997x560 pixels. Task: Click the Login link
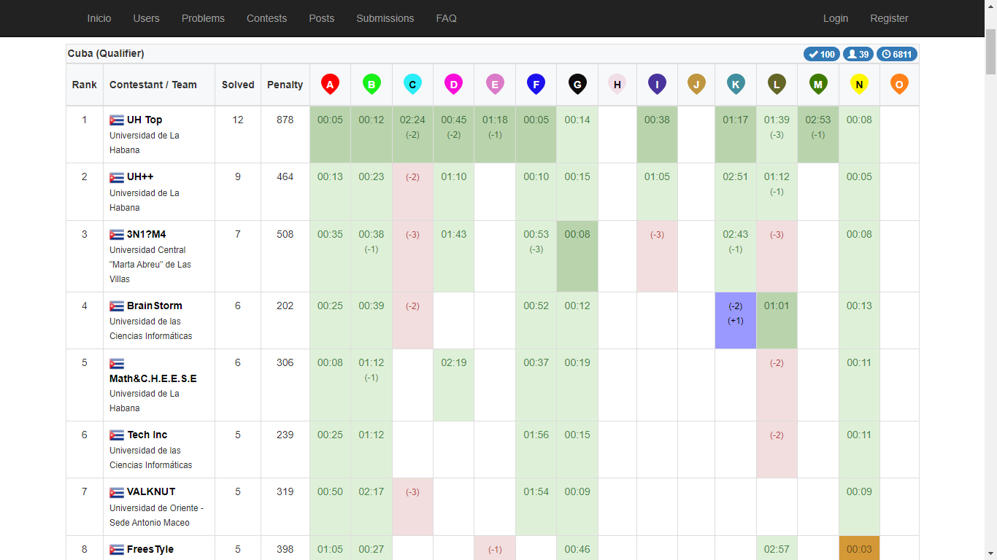pyautogui.click(x=835, y=18)
